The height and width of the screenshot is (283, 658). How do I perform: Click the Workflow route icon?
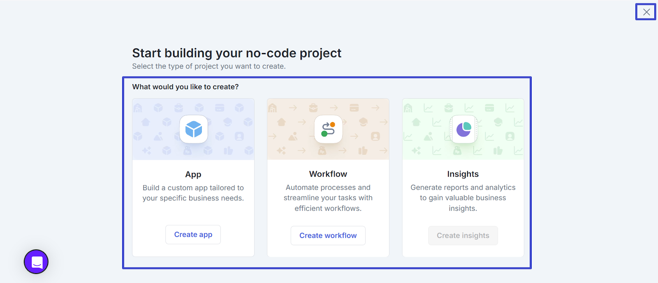tap(328, 129)
